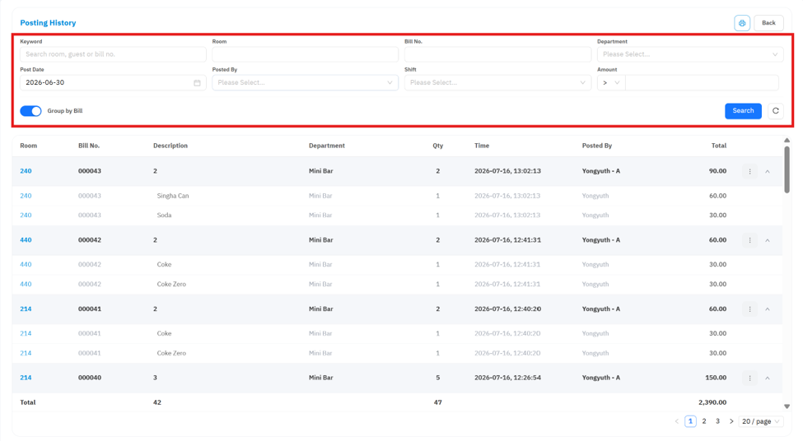Open the Post Date calendar icon
Image resolution: width=803 pixels, height=441 pixels.
pyautogui.click(x=197, y=83)
